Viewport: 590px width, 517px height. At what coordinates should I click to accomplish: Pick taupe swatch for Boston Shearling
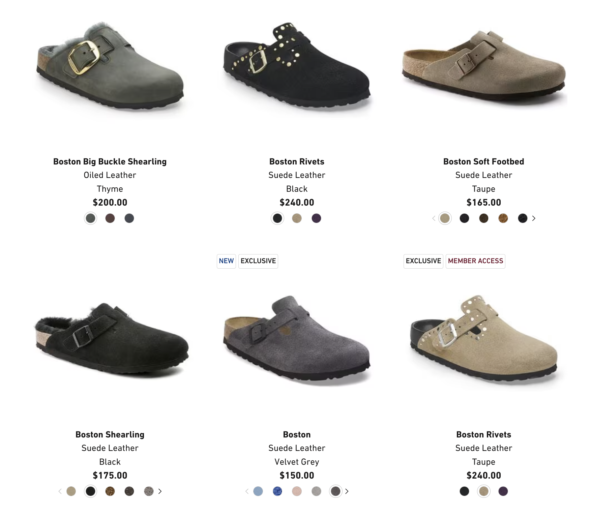[71, 491]
